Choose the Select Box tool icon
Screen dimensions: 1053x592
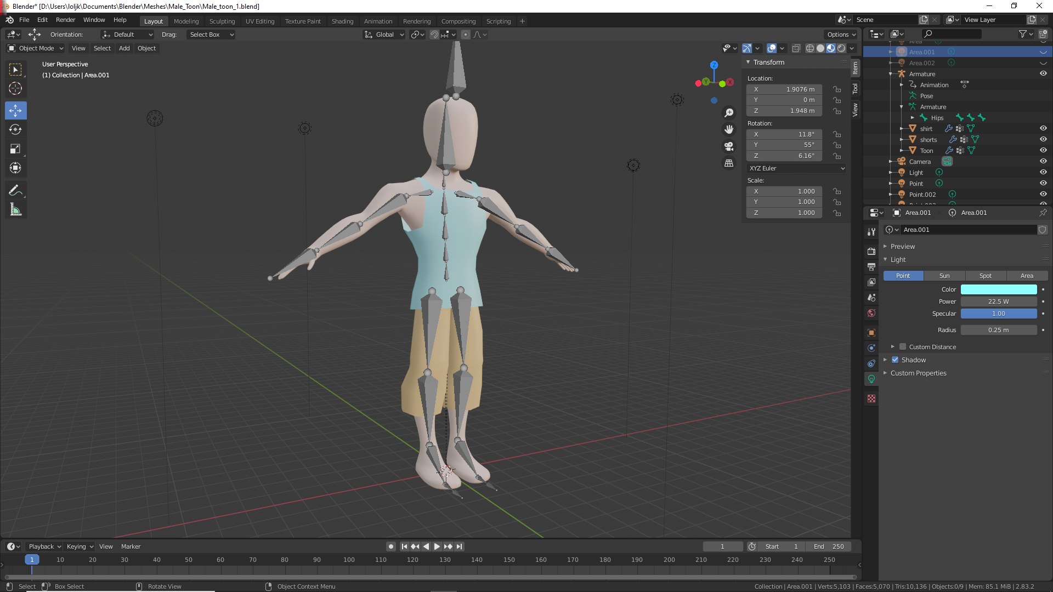pyautogui.click(x=15, y=69)
